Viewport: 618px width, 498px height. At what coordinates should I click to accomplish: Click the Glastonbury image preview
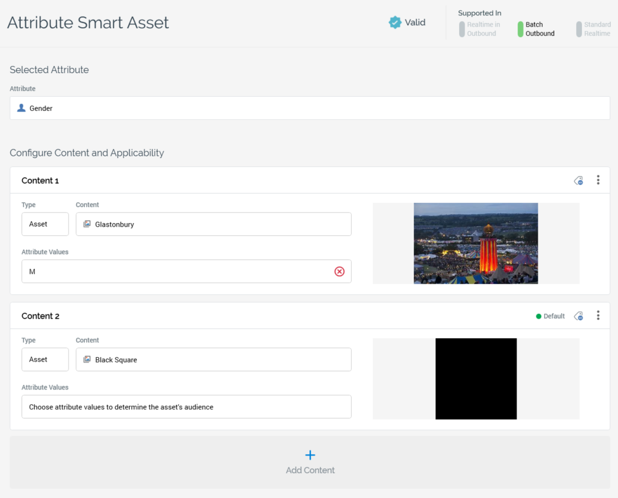tap(475, 243)
